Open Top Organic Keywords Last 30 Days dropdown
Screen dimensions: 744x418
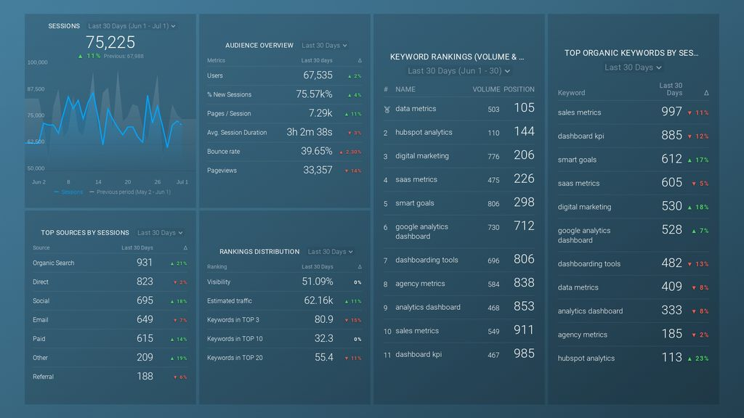click(633, 67)
